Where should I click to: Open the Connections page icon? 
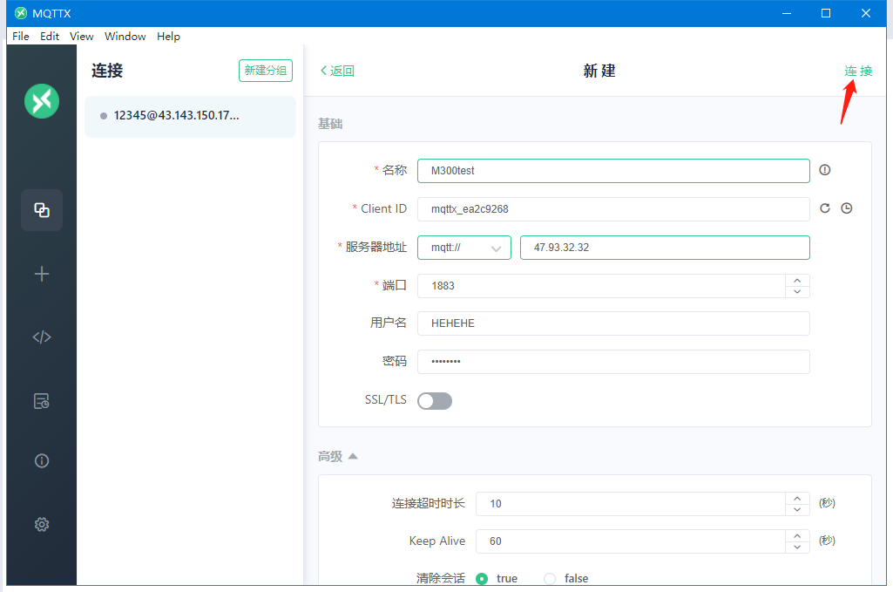[x=42, y=210]
